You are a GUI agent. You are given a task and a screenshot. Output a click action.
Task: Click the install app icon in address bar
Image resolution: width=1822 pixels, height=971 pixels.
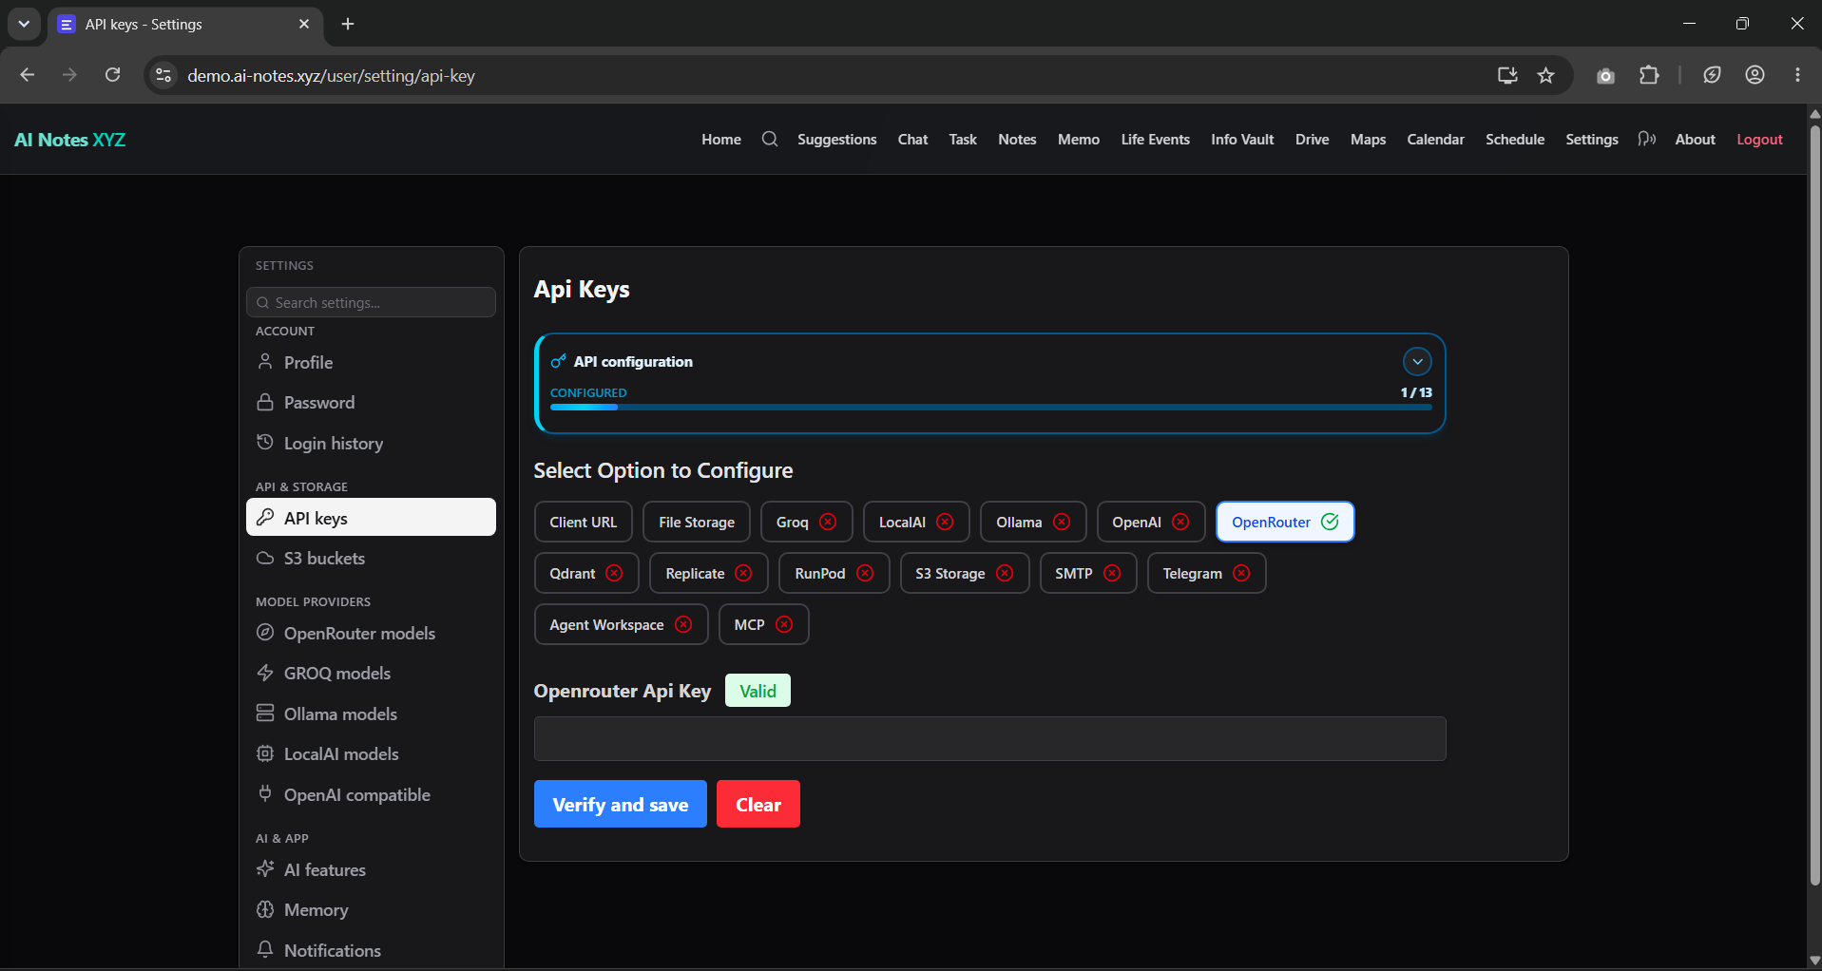pos(1507,75)
